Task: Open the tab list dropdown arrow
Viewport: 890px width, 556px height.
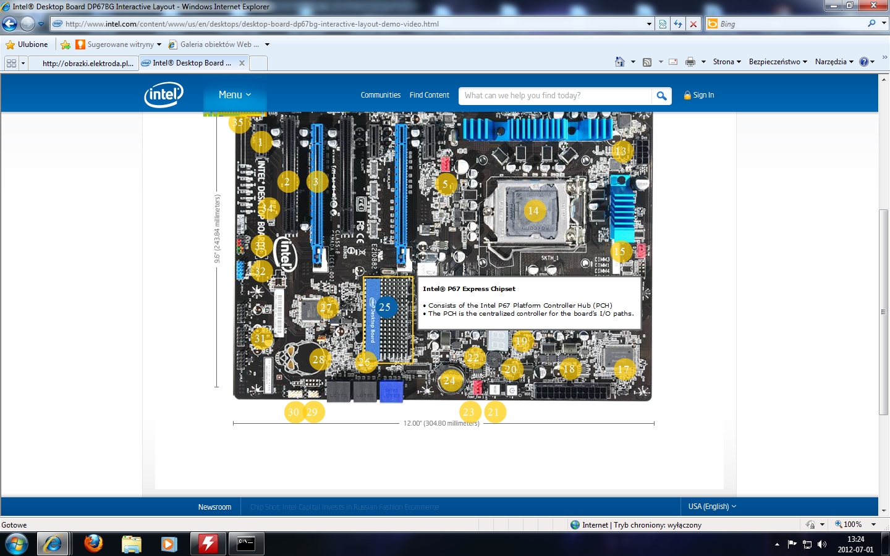Action: point(23,63)
